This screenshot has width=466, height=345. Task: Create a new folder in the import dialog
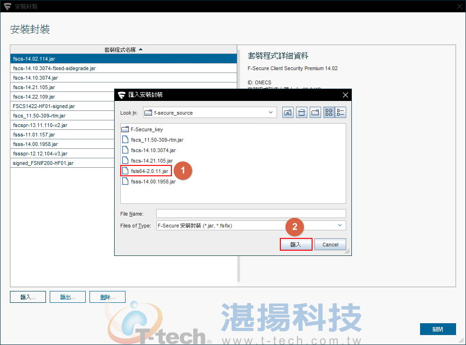coord(315,112)
